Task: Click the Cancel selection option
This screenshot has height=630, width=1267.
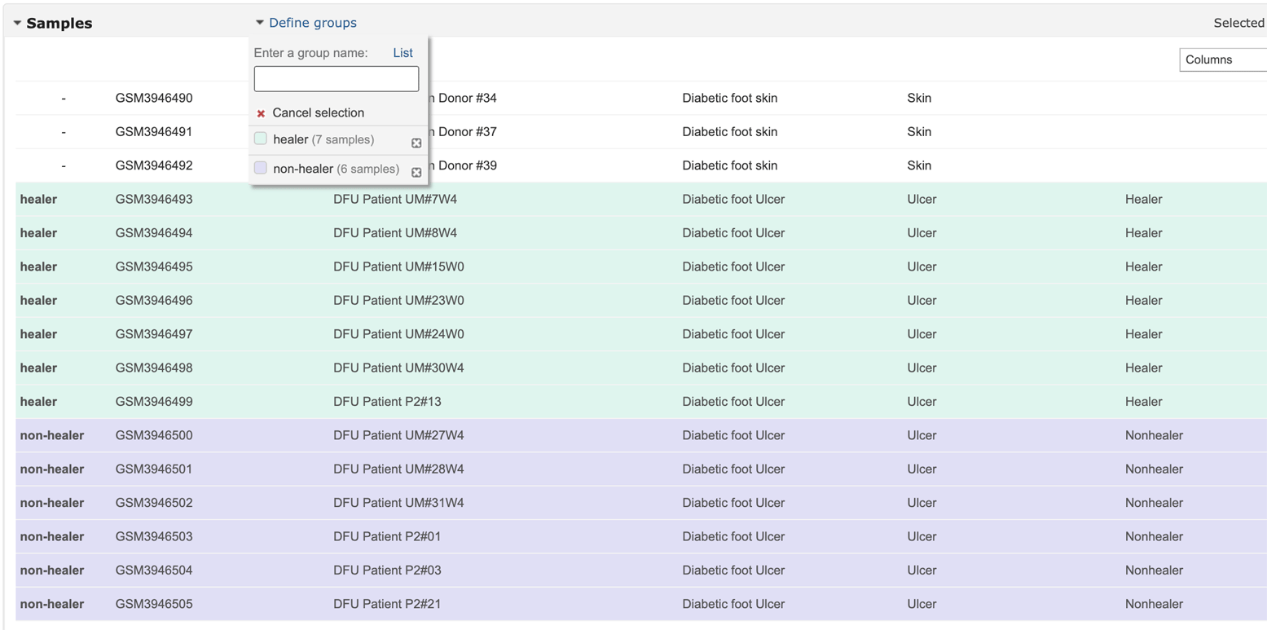Action: (319, 112)
